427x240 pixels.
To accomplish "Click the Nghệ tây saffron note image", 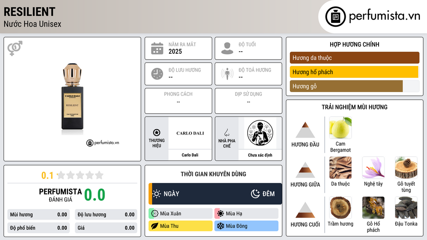I will tap(373, 167).
